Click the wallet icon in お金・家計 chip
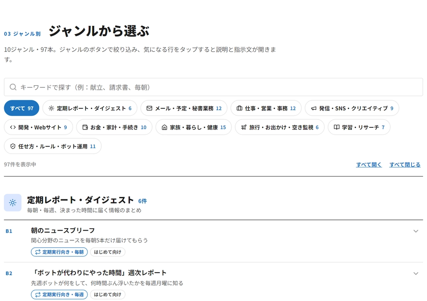 coord(85,127)
